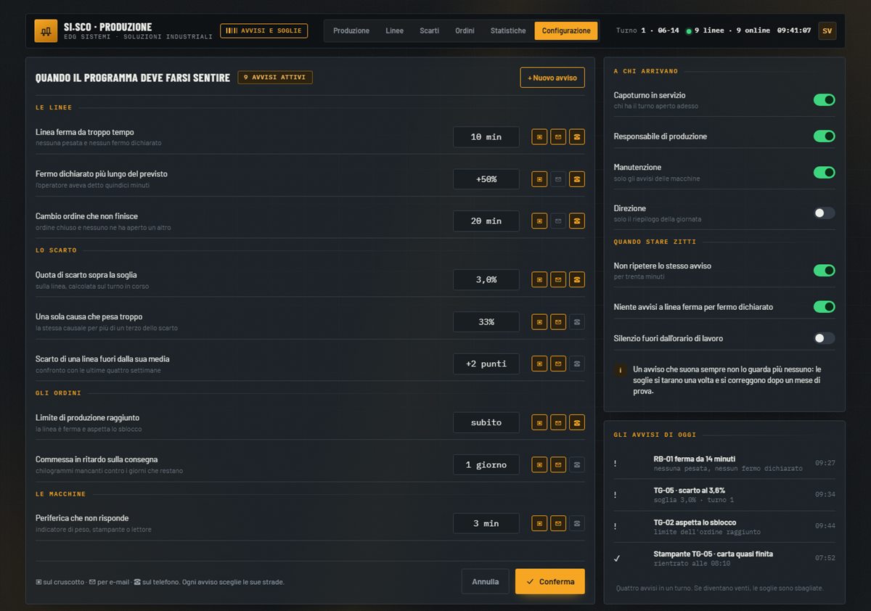Enable phone alert for Scarto di una linea fuori media
Screen dimensions: 871x611
click(x=577, y=364)
